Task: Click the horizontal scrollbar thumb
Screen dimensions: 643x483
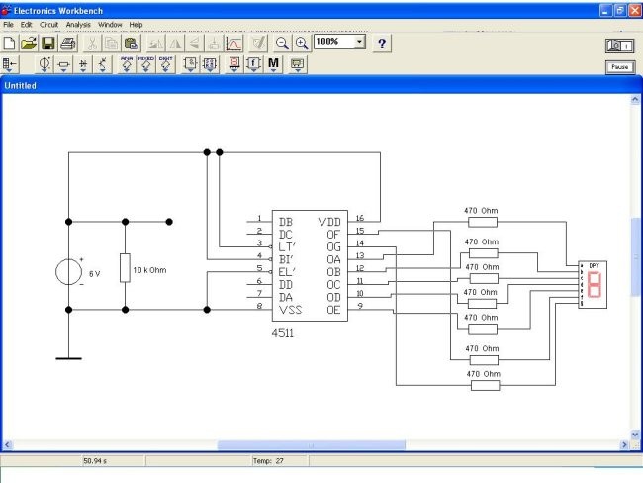Action: [x=312, y=445]
